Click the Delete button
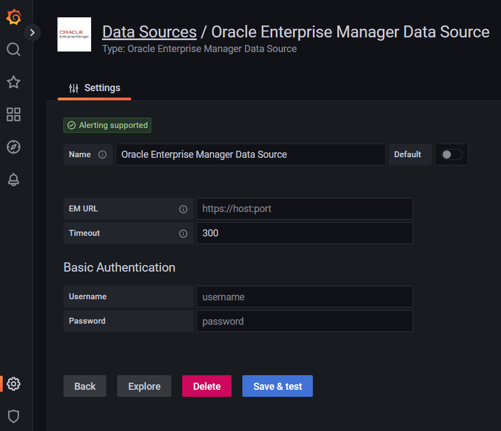 click(x=207, y=386)
